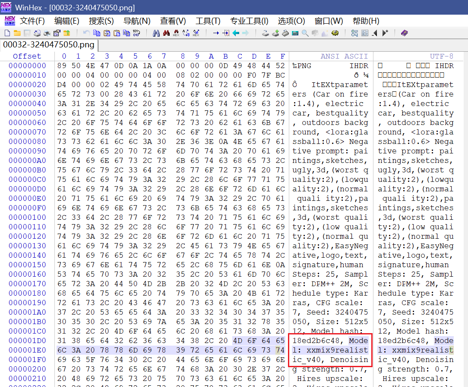Click the Open file folder icon
The width and height of the screenshot is (468, 387).
tap(17, 33)
